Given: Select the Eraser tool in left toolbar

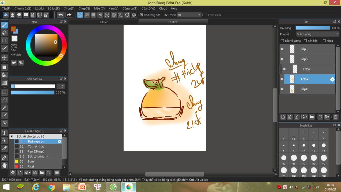Looking at the screenshot, I should [x=4, y=33].
